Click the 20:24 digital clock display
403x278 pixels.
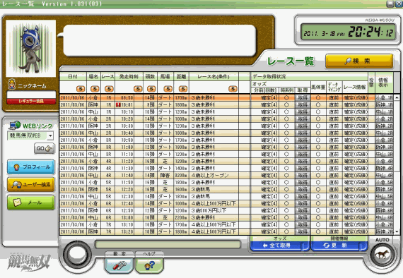tap(349, 32)
